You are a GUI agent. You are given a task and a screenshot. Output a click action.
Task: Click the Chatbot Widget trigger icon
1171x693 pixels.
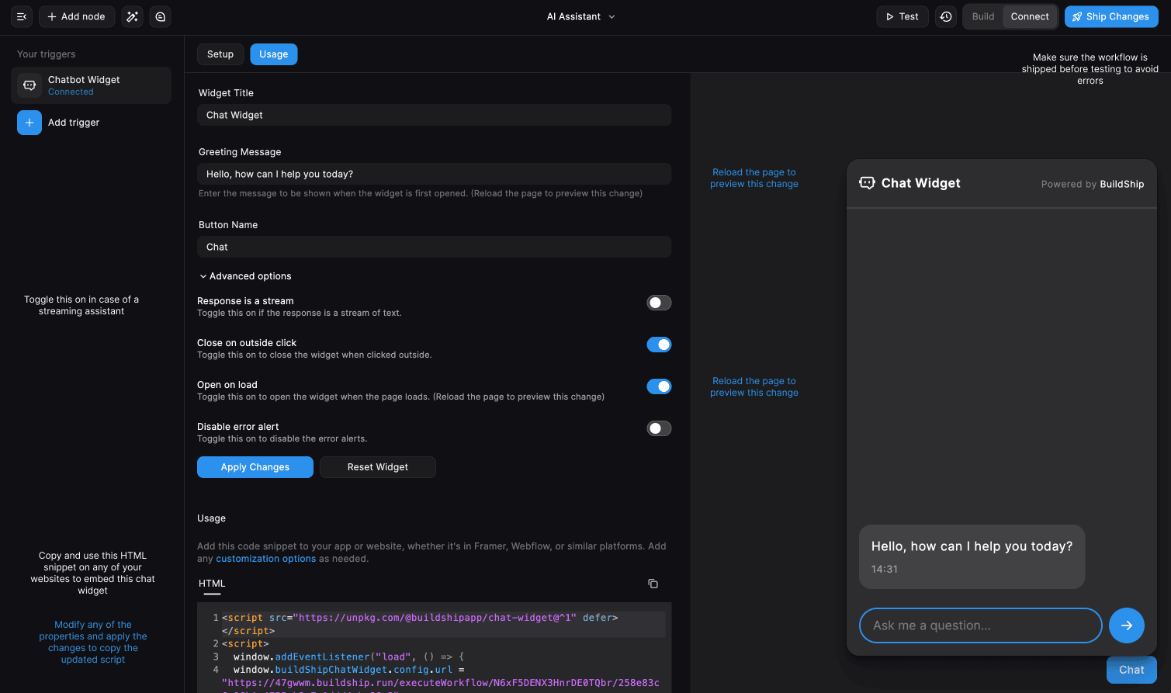tap(29, 85)
